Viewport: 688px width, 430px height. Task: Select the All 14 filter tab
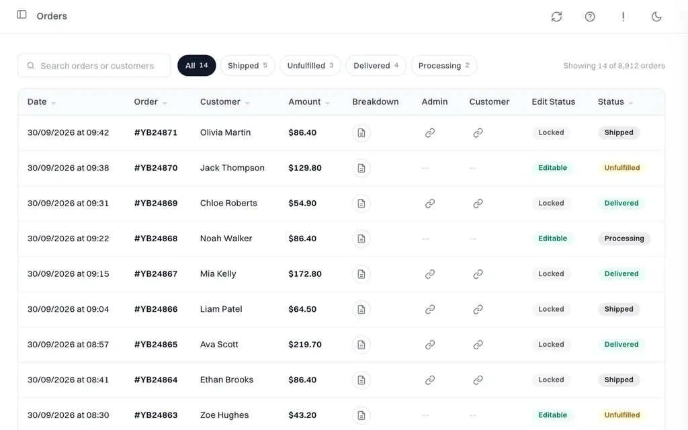197,65
